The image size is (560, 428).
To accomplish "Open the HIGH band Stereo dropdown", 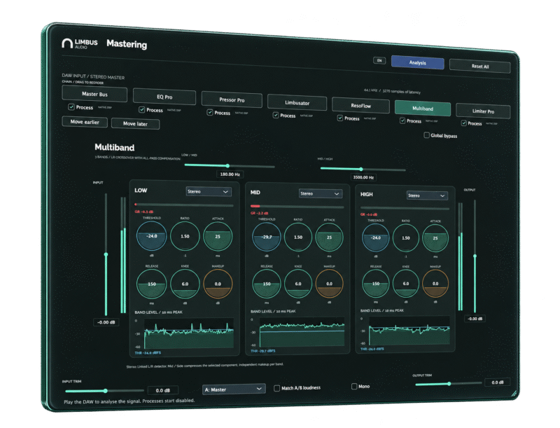I will coord(427,195).
